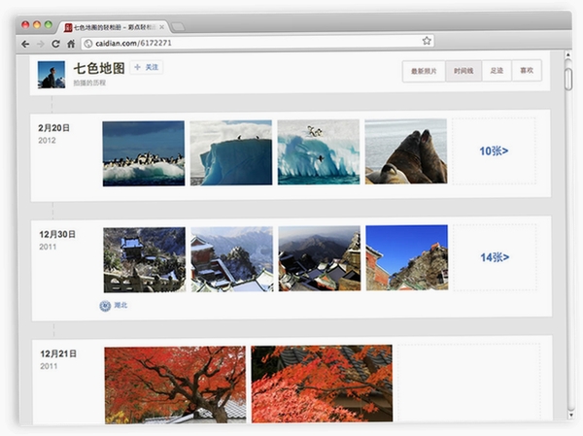Switch to 足迹 tab
Viewport: 583px width, 436px height.
pos(497,70)
